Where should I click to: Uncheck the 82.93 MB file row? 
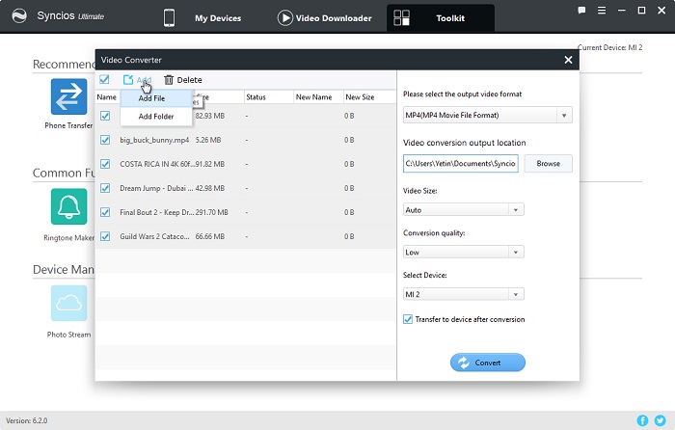tap(105, 116)
